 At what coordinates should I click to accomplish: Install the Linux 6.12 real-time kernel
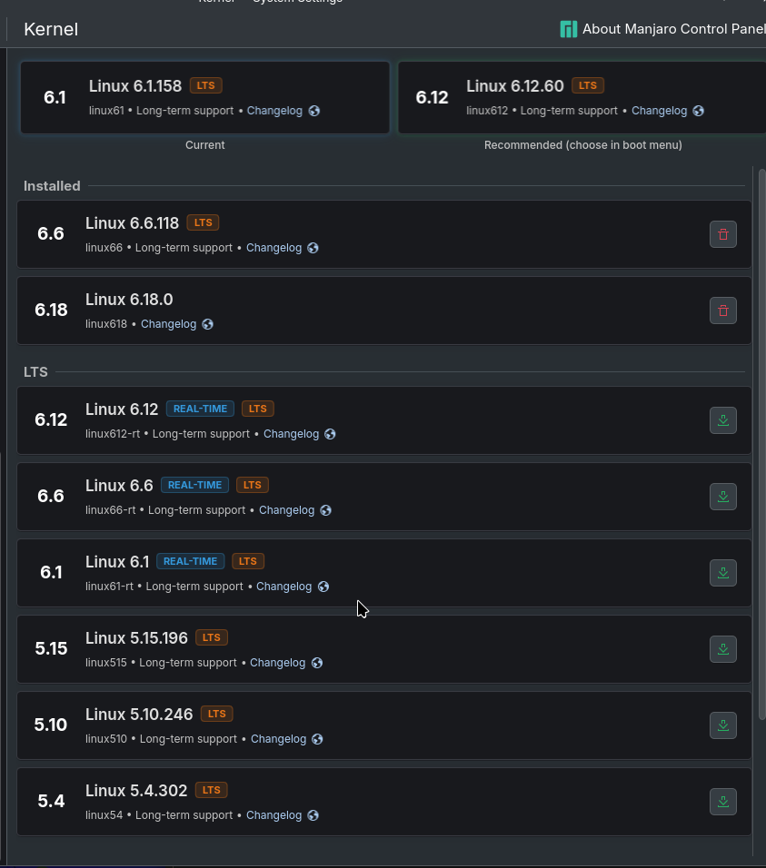click(x=722, y=420)
